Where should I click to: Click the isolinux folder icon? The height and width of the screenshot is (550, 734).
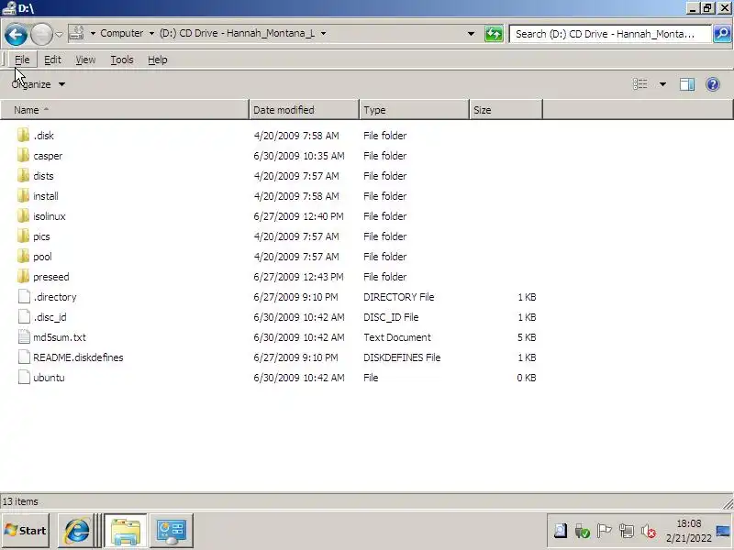[x=23, y=215]
